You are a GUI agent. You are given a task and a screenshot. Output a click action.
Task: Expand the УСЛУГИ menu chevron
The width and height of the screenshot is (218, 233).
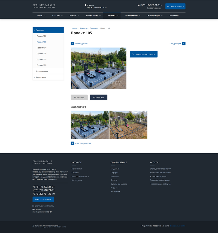(78, 16)
